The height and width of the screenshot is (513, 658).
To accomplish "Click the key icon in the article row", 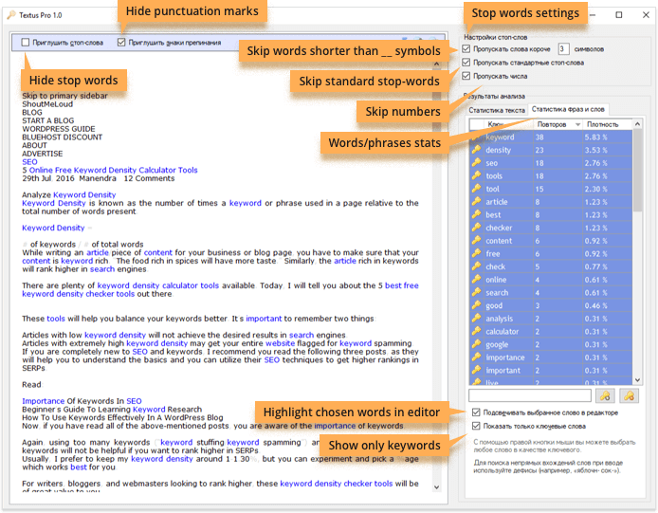I will [x=476, y=202].
